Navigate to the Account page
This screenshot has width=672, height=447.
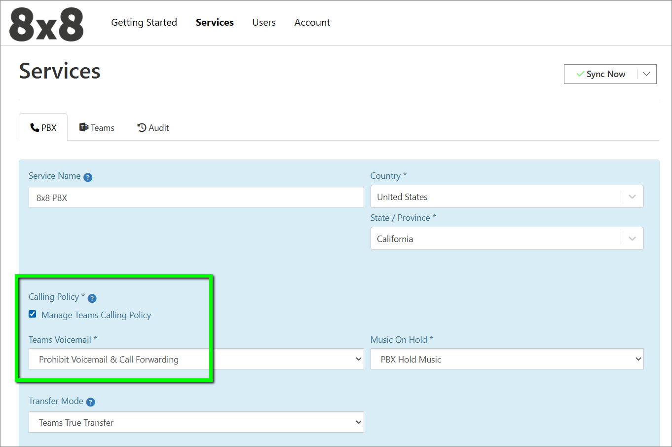(x=312, y=22)
